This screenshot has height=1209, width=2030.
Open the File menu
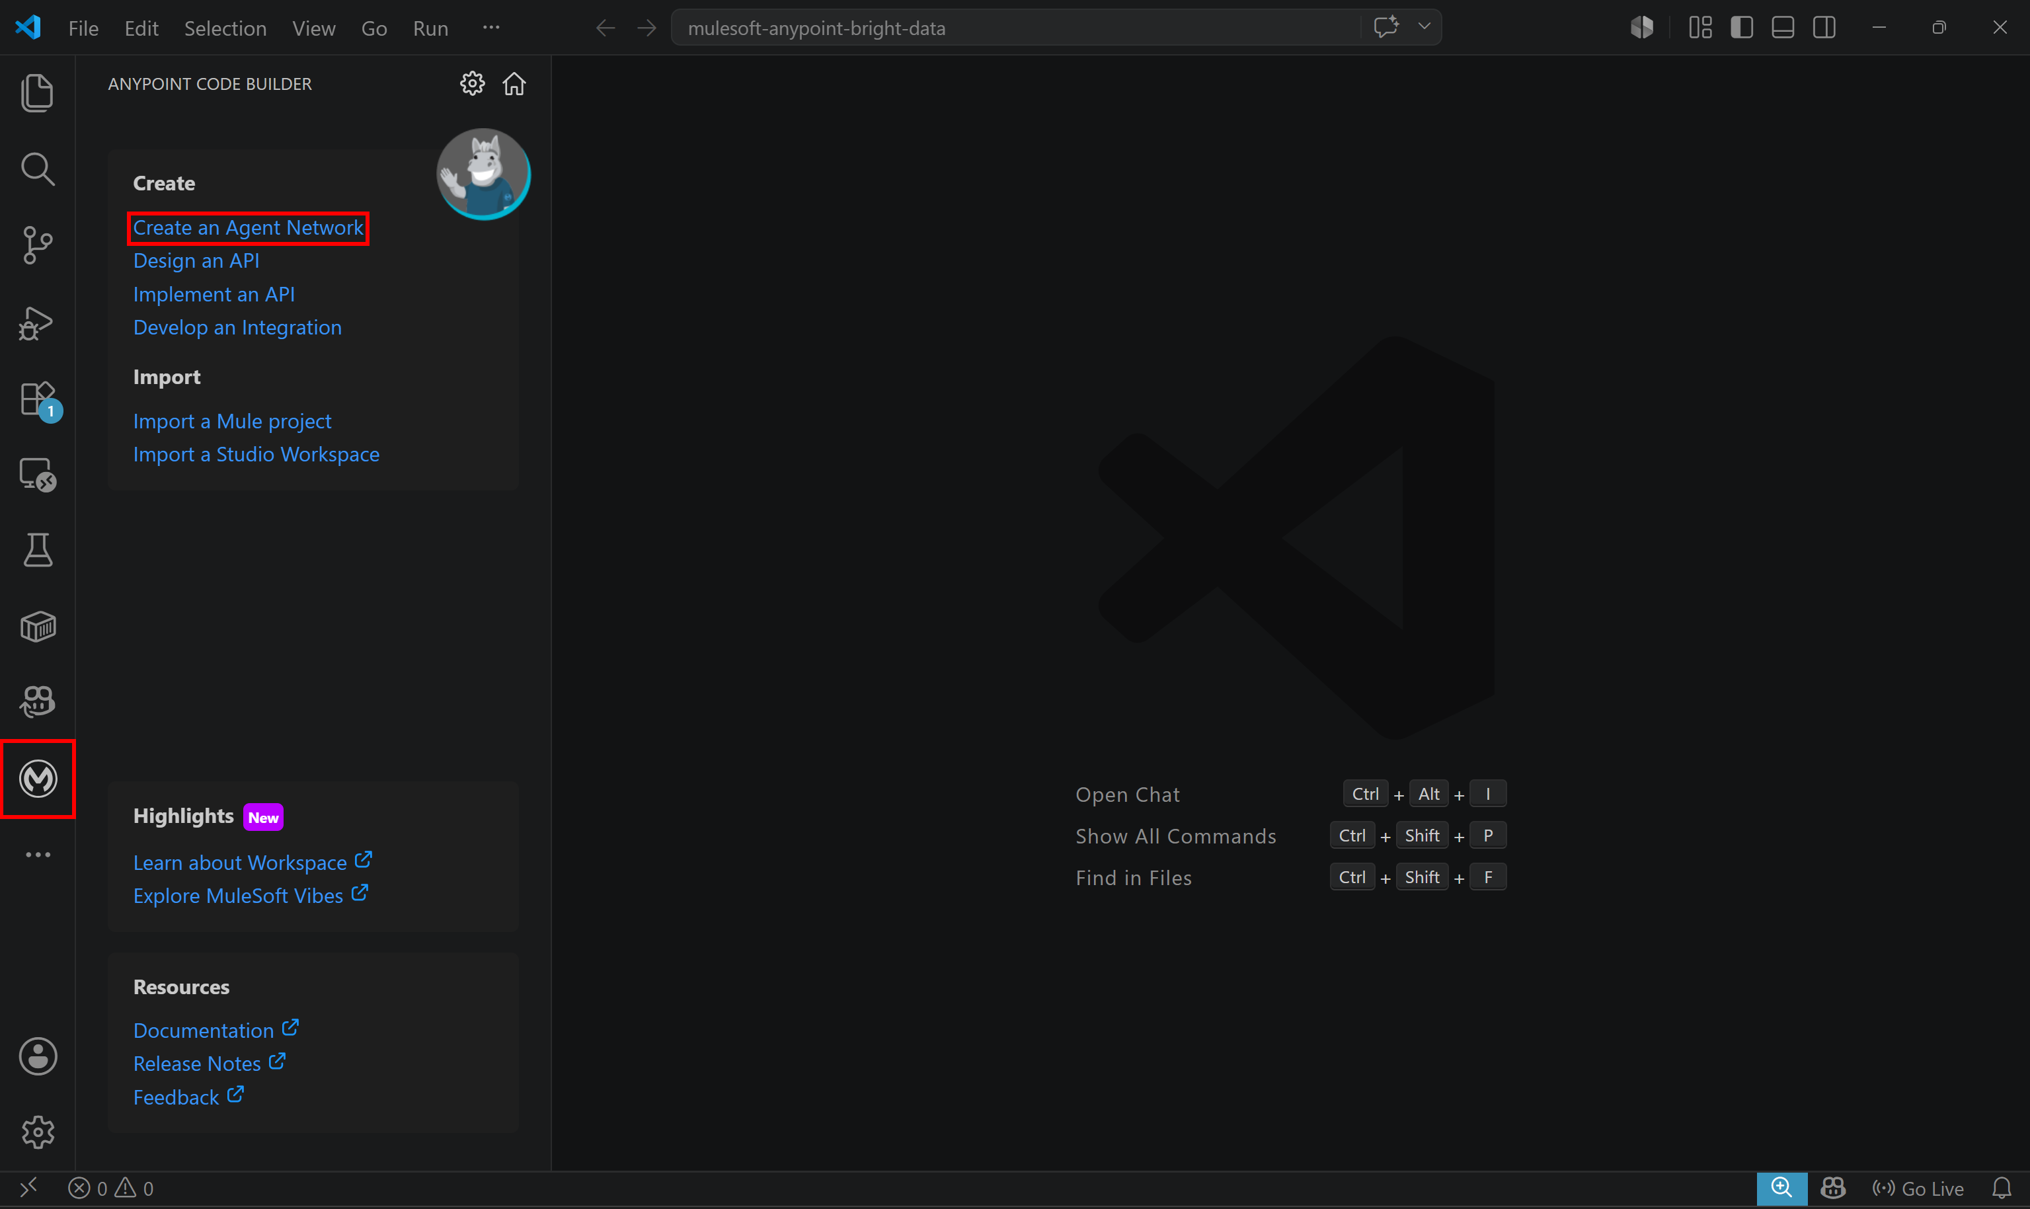click(x=84, y=28)
